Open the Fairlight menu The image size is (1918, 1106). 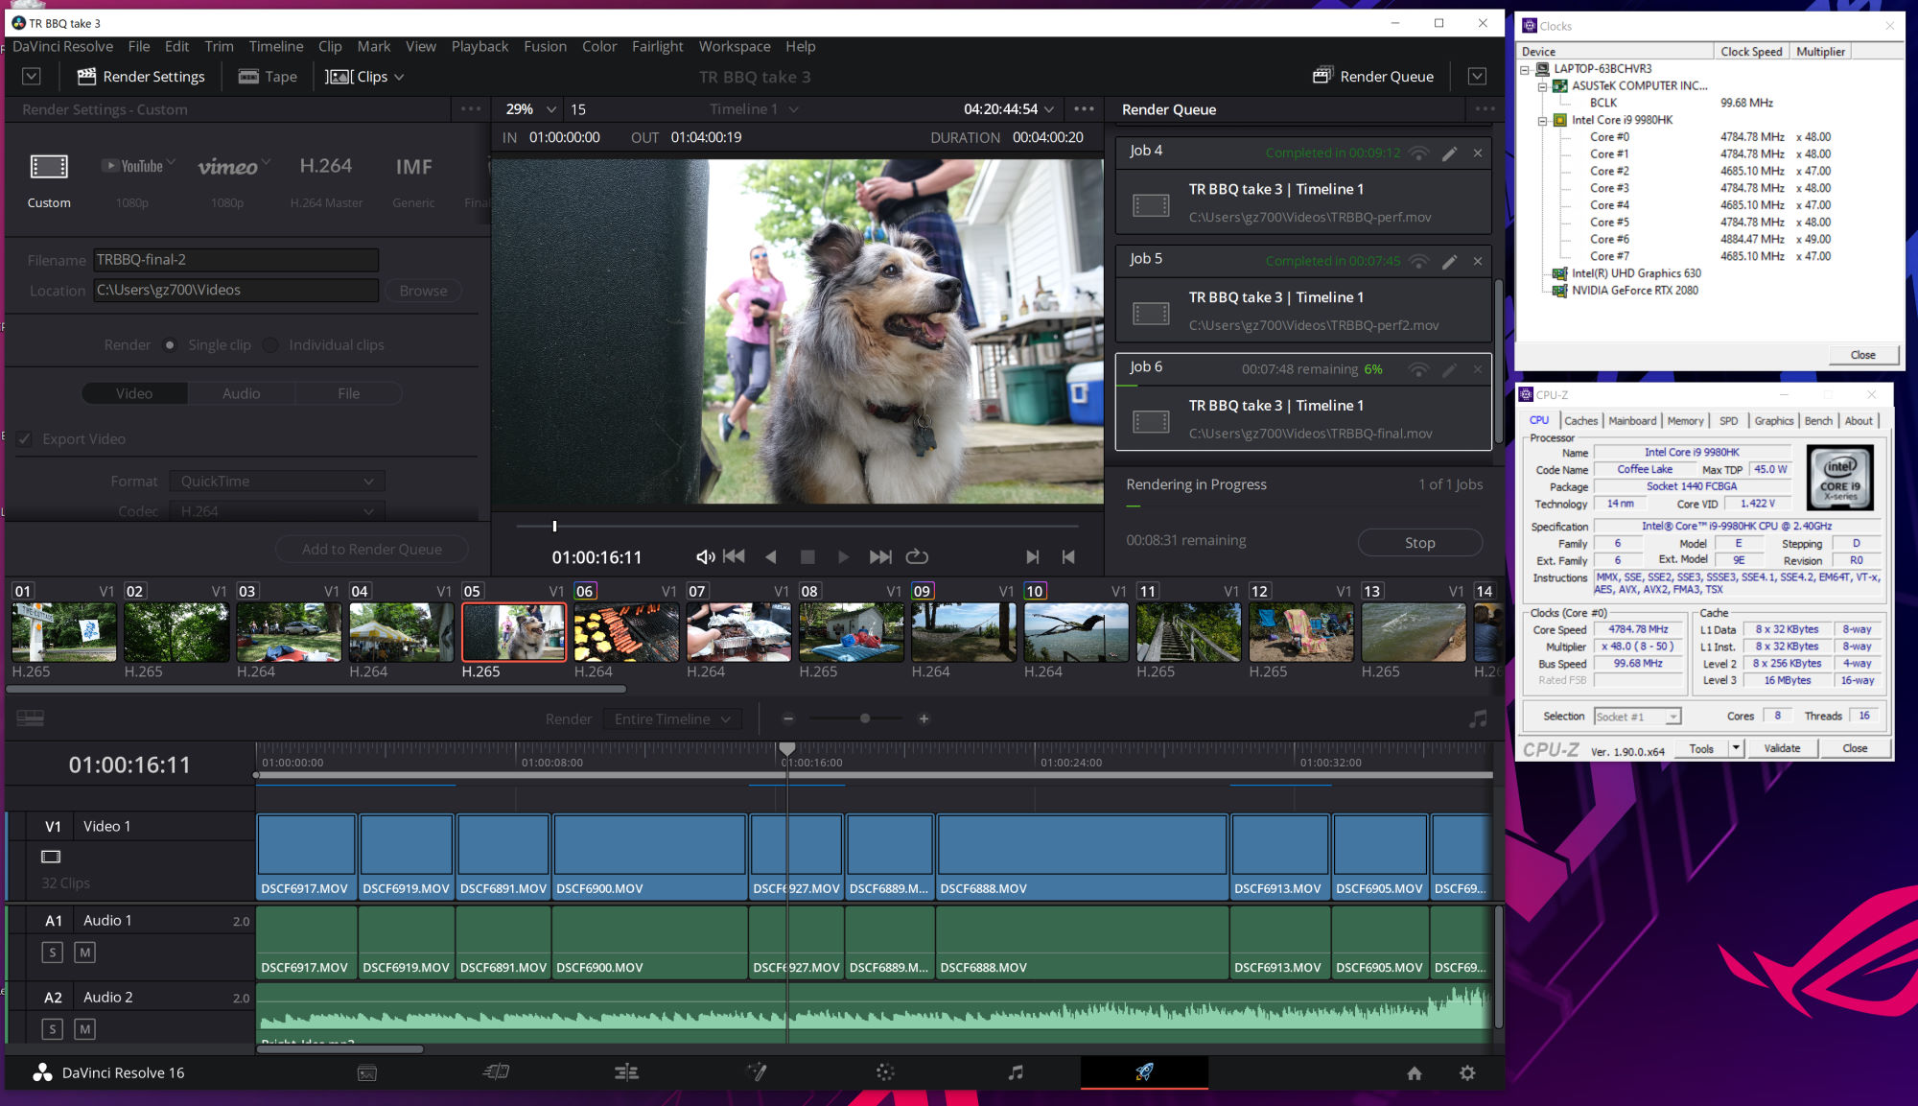(x=657, y=46)
